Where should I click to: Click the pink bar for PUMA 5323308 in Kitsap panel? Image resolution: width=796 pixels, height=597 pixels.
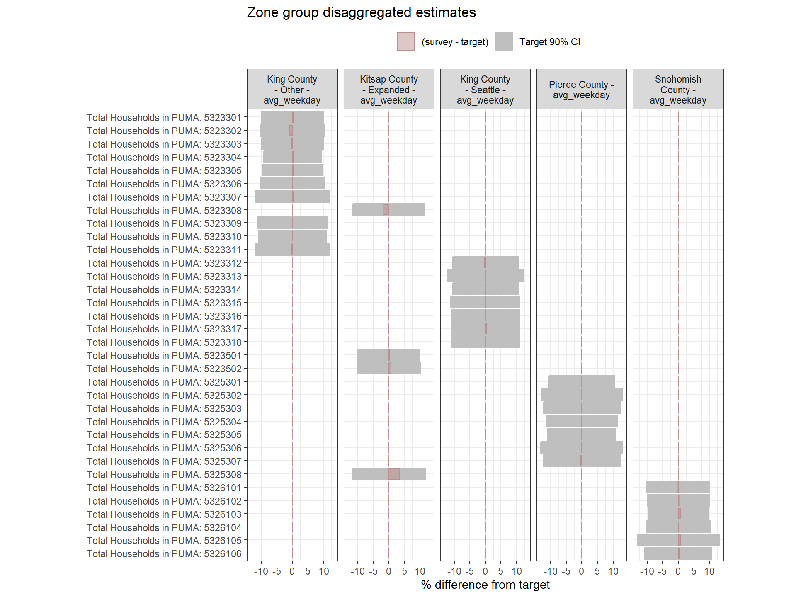[x=386, y=210]
